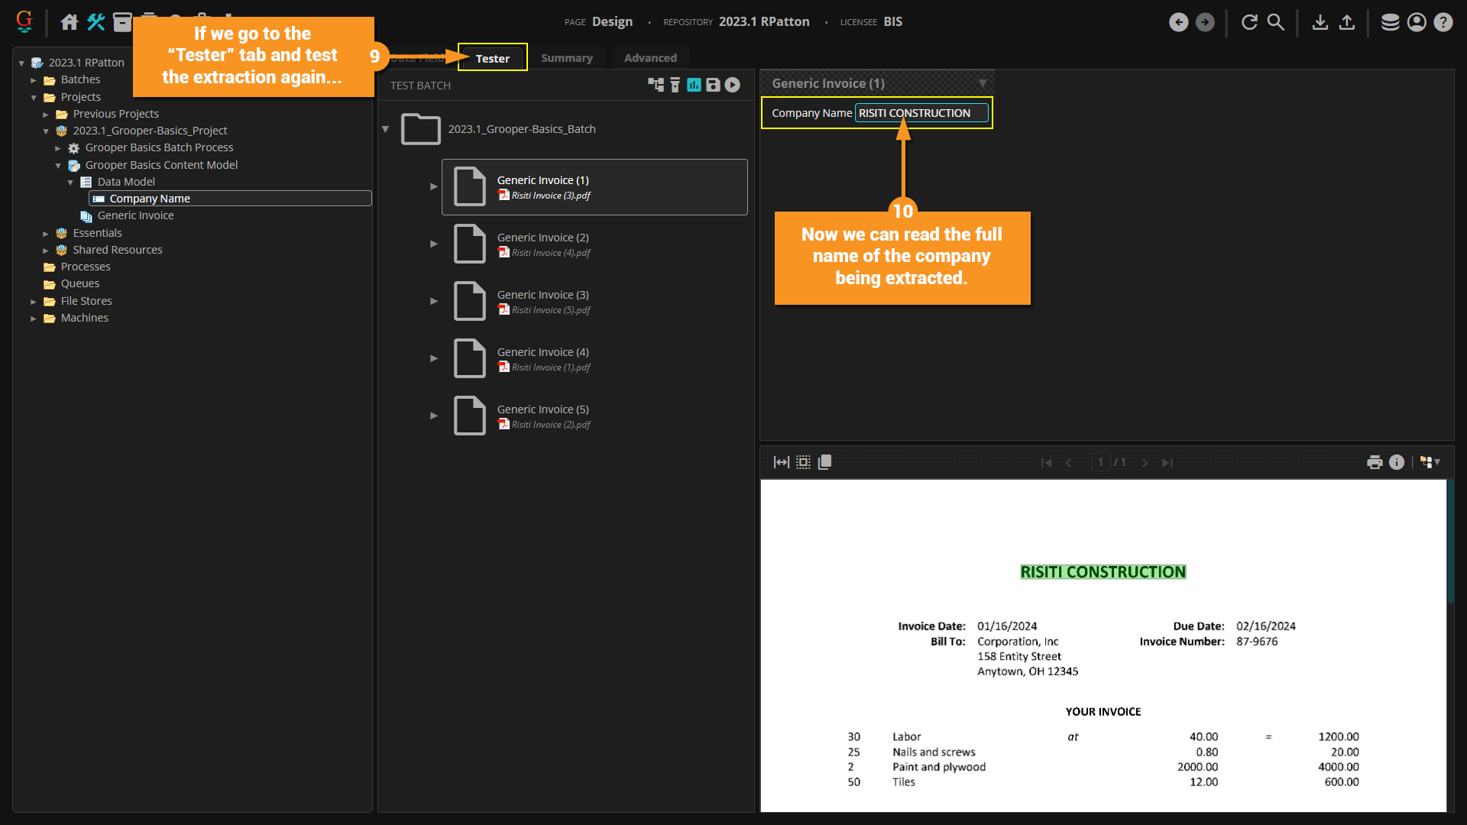Open the Home page icon
This screenshot has width=1467, height=825.
(x=70, y=22)
